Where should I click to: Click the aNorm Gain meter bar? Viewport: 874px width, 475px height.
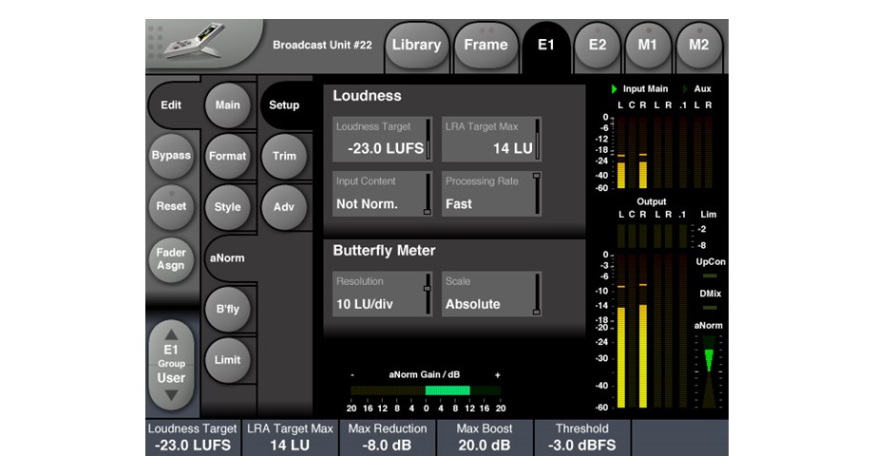(x=426, y=390)
